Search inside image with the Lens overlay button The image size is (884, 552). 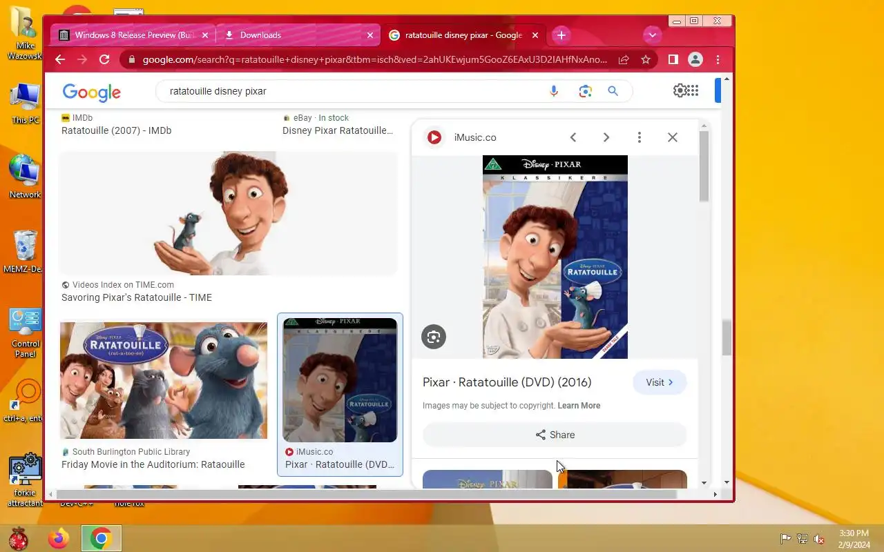[434, 337]
